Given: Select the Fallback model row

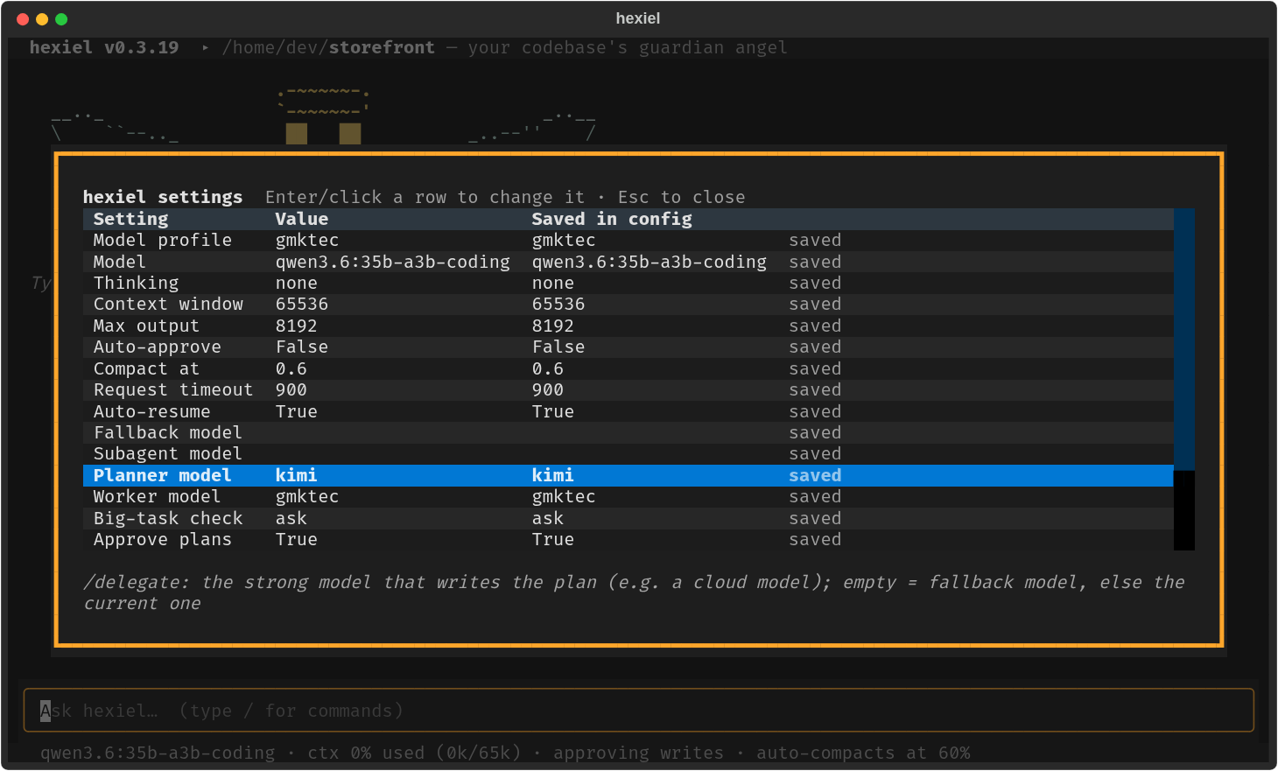Looking at the screenshot, I should (628, 433).
